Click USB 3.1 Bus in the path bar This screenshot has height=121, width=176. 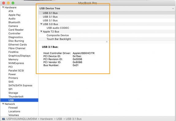(74, 119)
